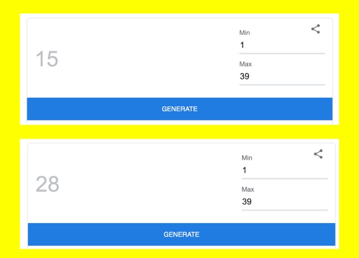Click the share icon in the bottom generator
This screenshot has width=359, height=258.
(x=318, y=154)
